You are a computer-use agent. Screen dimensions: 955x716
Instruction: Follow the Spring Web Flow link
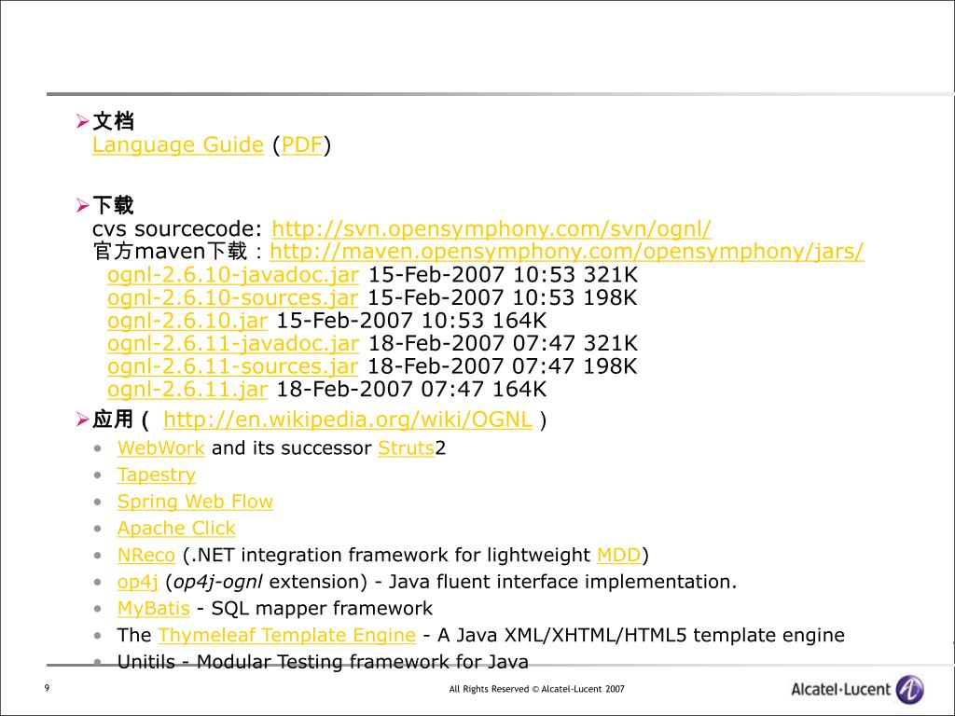(x=196, y=502)
